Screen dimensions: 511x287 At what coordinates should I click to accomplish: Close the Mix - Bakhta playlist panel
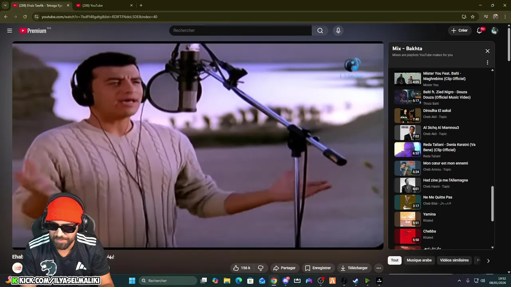pyautogui.click(x=487, y=51)
